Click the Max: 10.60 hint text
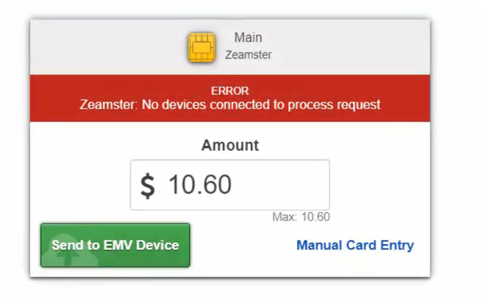Viewport: 487px width, 297px height. (x=301, y=217)
